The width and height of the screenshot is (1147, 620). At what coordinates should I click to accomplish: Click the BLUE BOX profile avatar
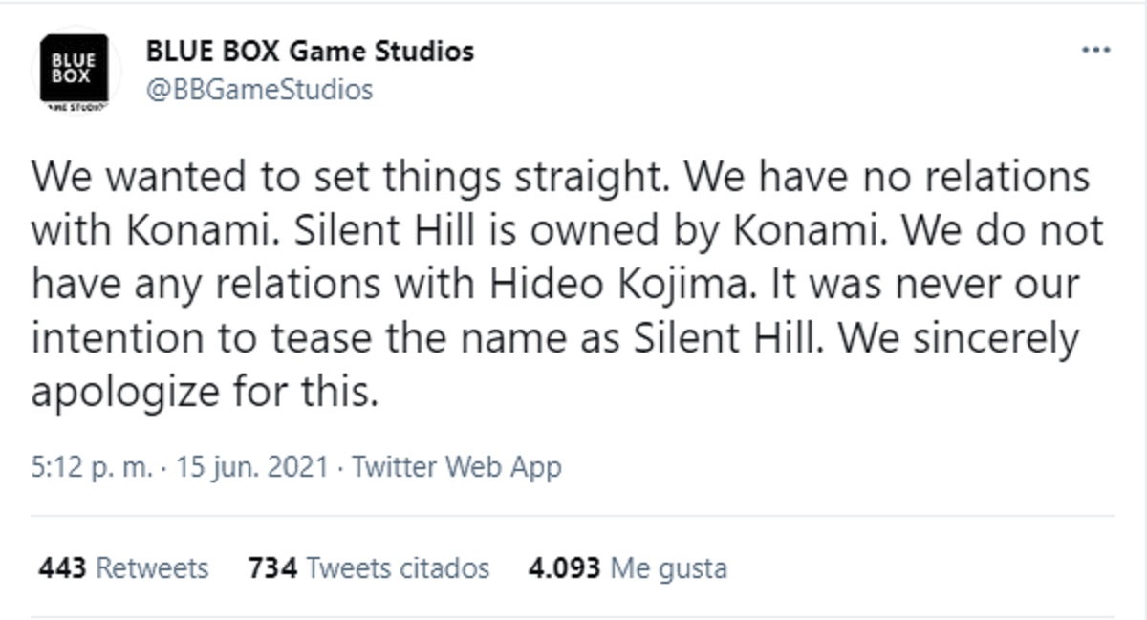(x=74, y=72)
